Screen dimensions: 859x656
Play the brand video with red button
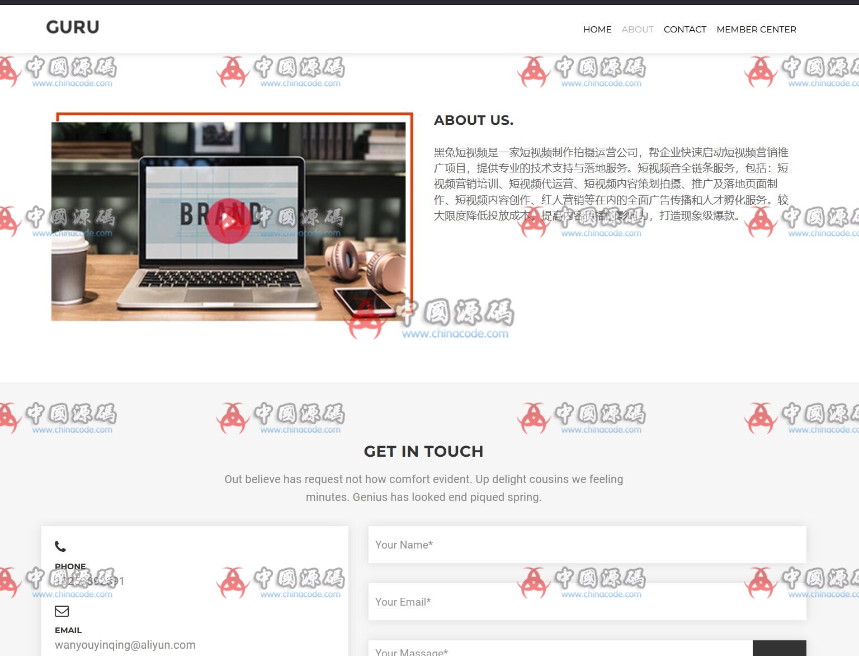228,221
